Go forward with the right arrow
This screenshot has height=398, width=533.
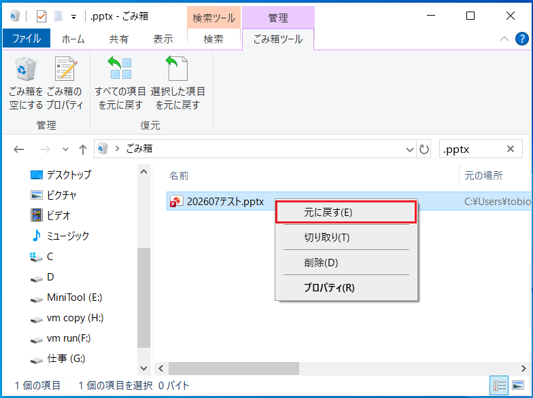[x=45, y=149]
